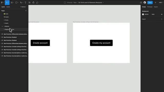Add a new page with plus icon

[26, 11]
